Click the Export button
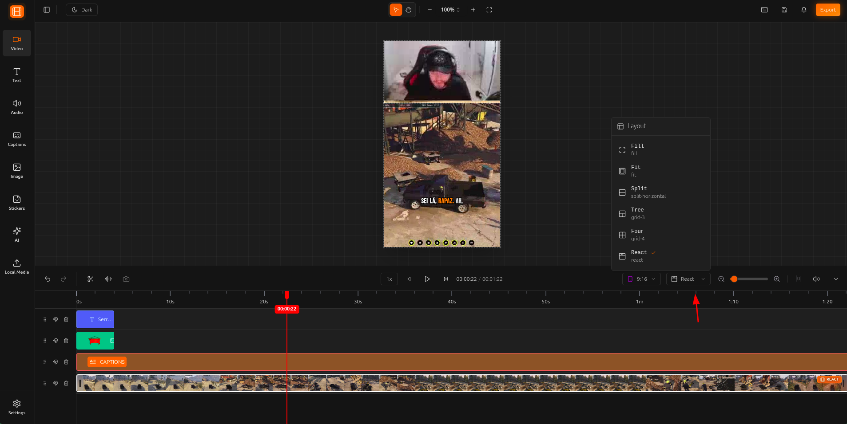The image size is (847, 424). (827, 10)
